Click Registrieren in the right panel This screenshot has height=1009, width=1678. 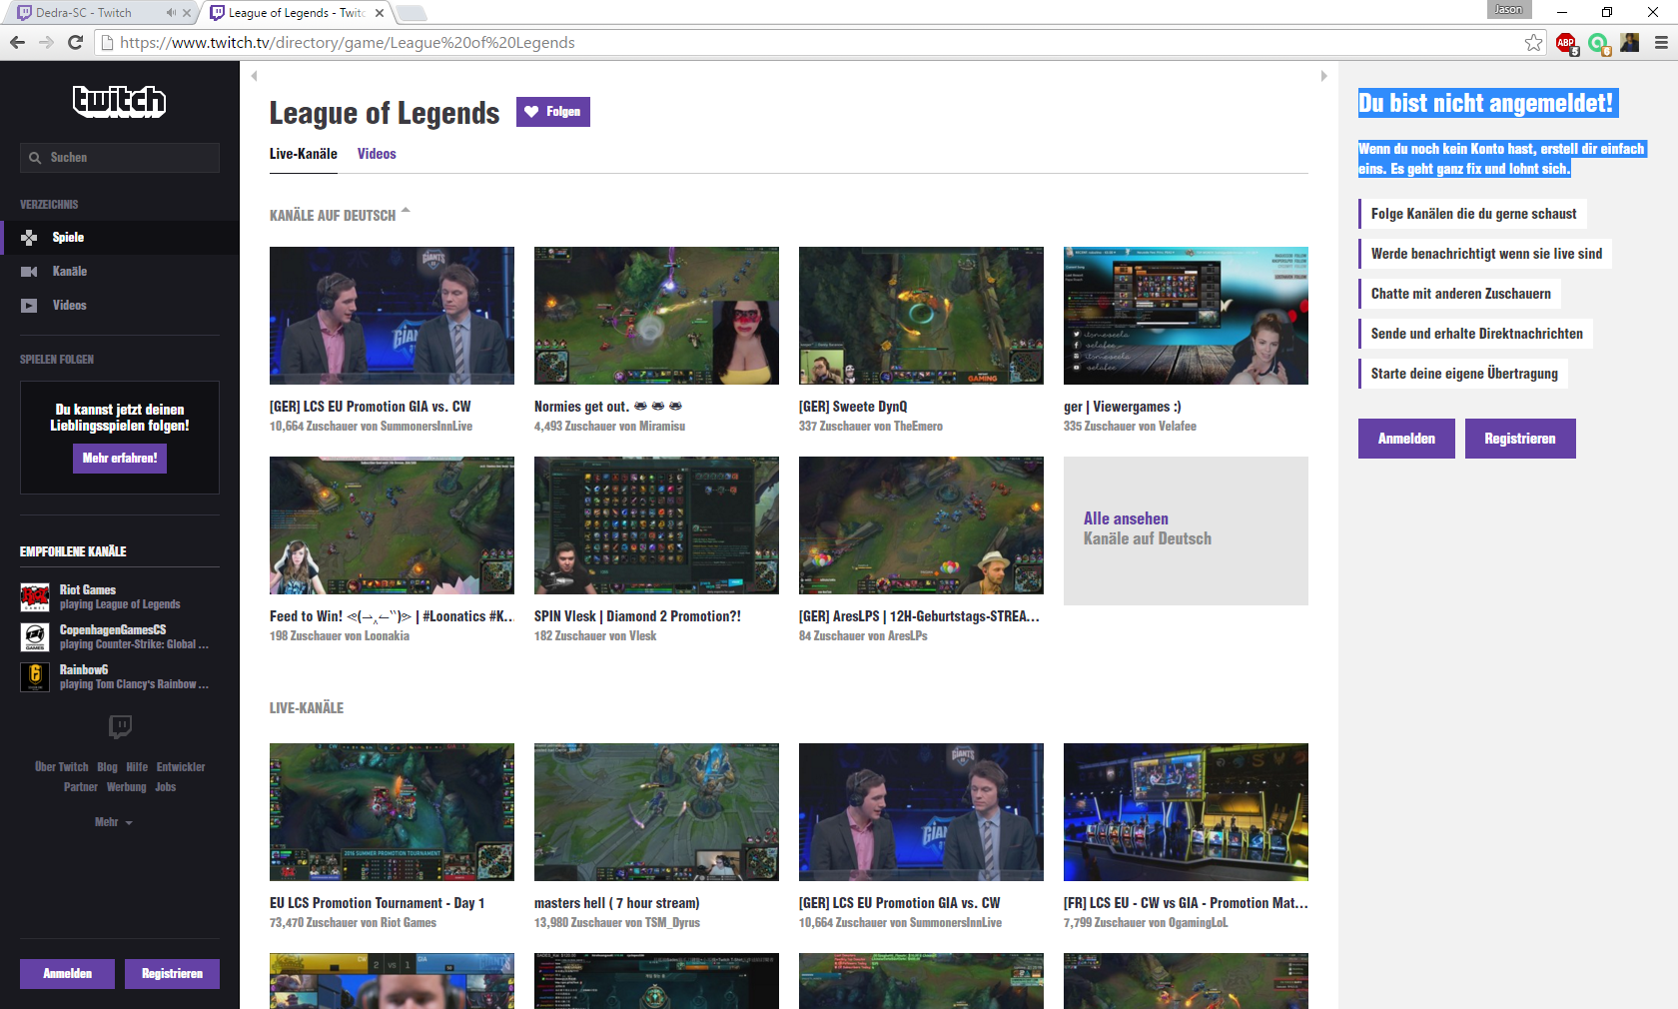[1520, 439]
